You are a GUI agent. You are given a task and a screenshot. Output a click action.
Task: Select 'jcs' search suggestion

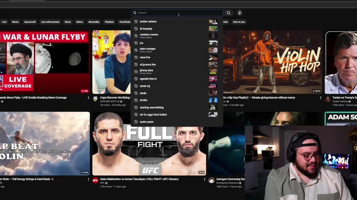pos(177,43)
